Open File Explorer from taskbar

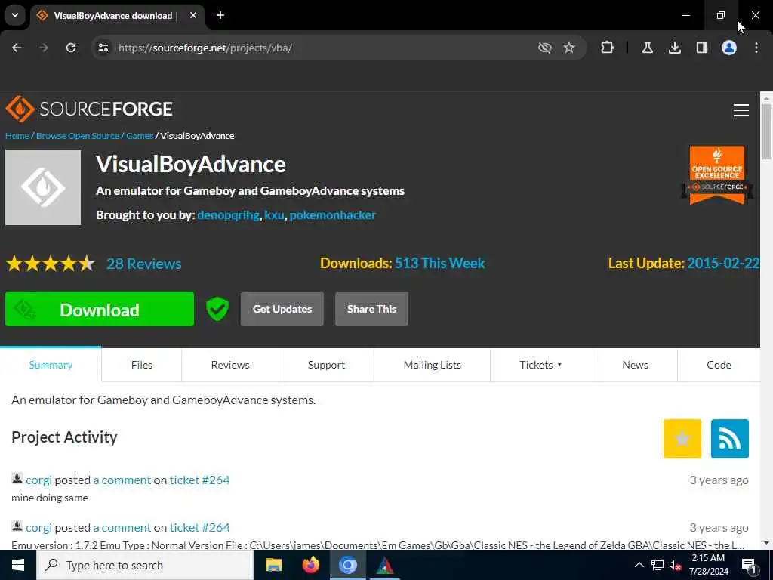click(x=273, y=565)
